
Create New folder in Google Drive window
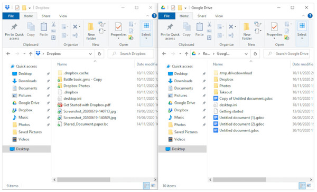coord(247,31)
